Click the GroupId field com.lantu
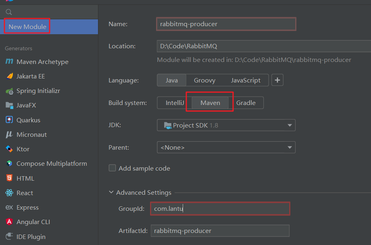The height and width of the screenshot is (245, 371). (x=220, y=209)
